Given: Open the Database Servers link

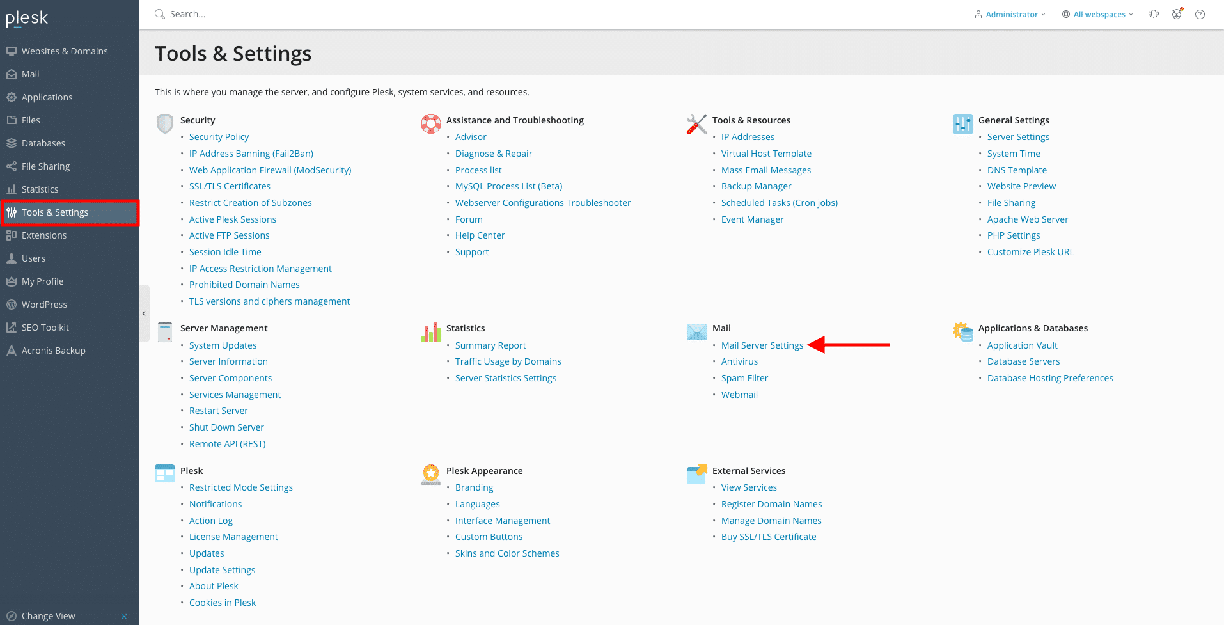Looking at the screenshot, I should (1023, 361).
